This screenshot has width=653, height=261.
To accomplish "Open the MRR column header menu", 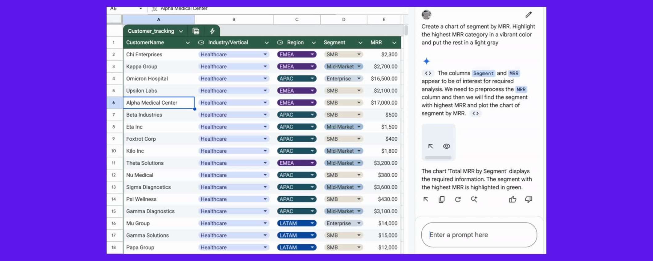I will pos(394,43).
